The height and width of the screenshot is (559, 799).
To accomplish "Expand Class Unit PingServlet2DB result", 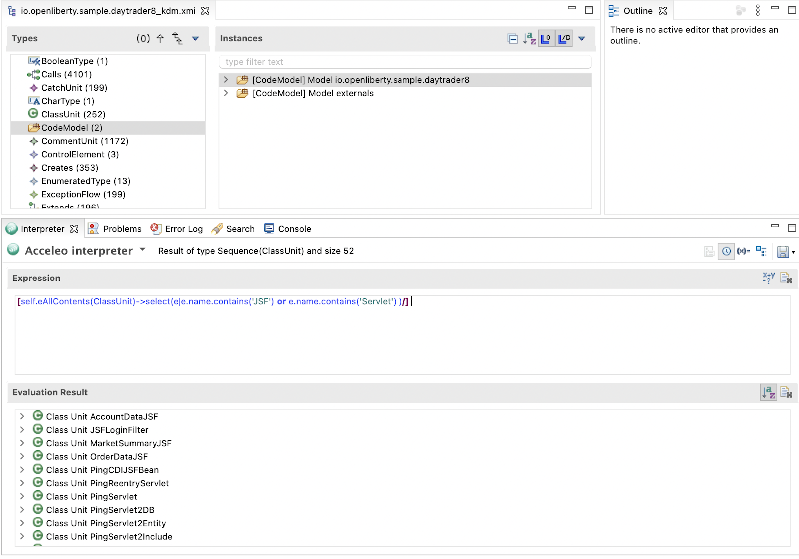I will [22, 510].
